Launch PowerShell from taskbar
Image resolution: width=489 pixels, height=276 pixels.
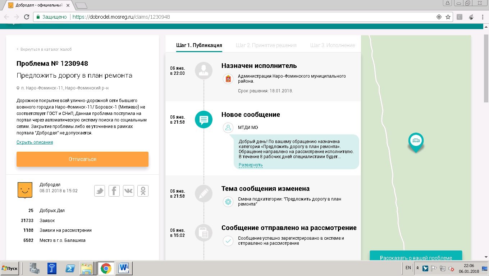[69, 268]
